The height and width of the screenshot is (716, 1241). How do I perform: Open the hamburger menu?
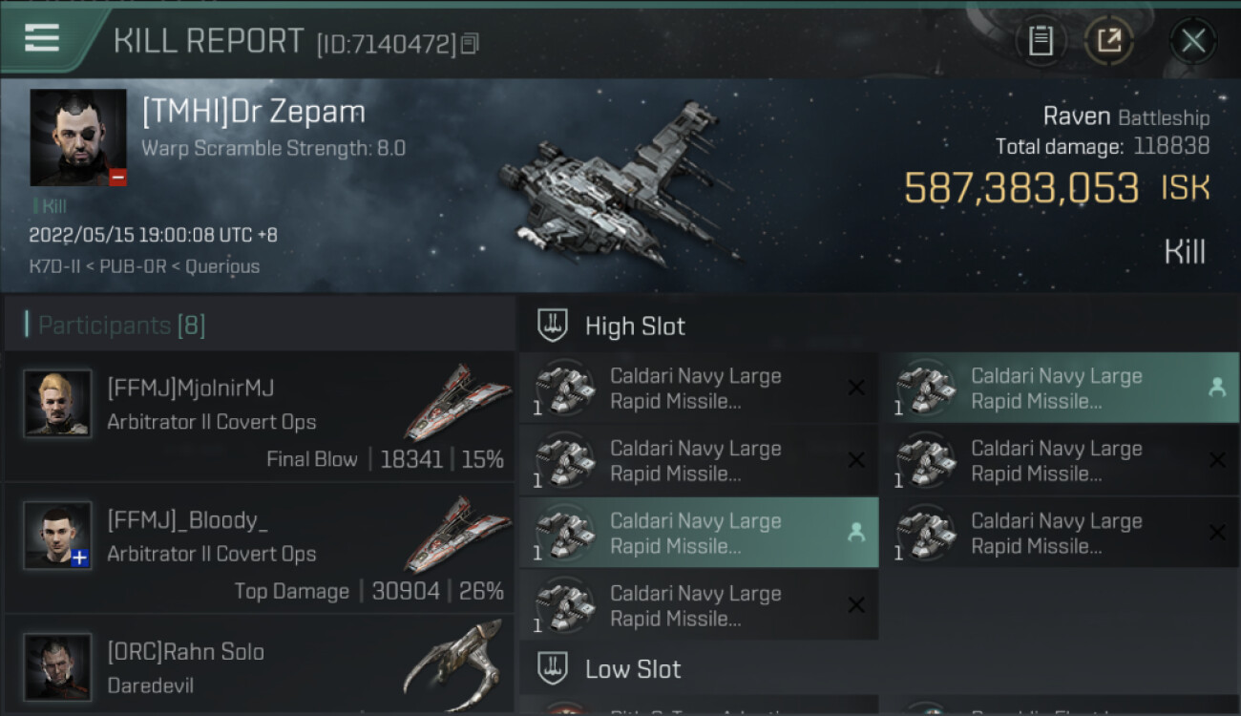[x=42, y=38]
